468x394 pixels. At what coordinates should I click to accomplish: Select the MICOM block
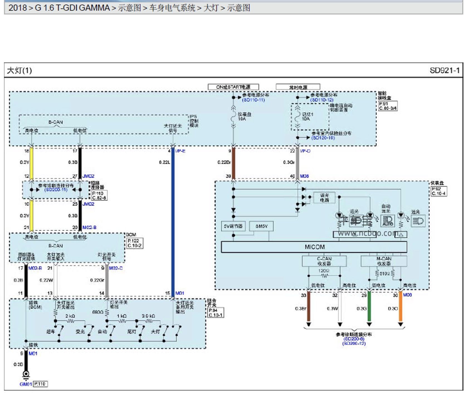[314, 247]
